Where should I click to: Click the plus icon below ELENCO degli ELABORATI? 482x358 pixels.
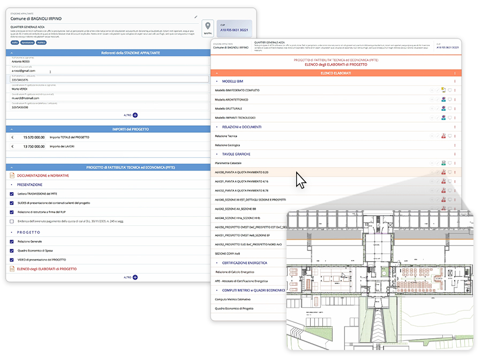coord(135,277)
